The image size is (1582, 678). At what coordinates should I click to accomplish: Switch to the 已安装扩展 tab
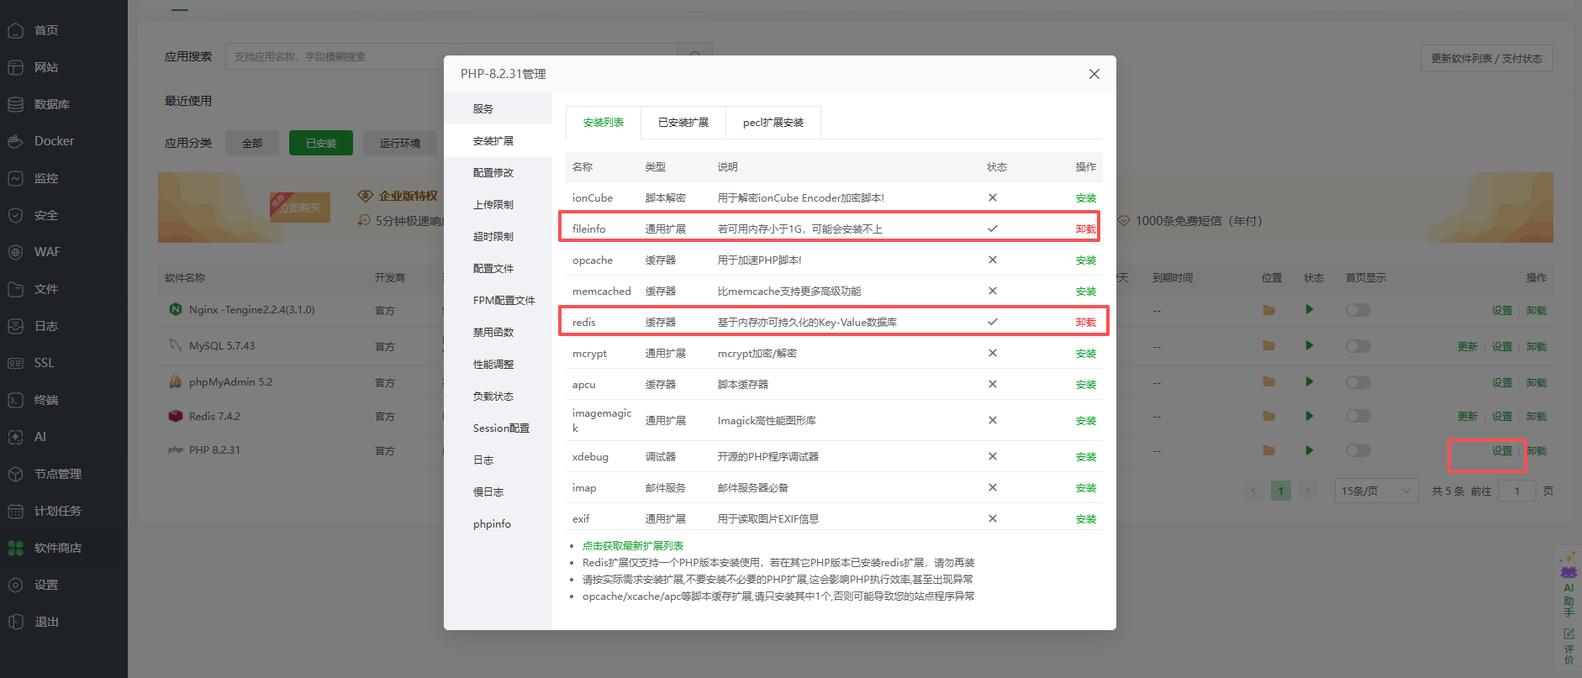[683, 123]
